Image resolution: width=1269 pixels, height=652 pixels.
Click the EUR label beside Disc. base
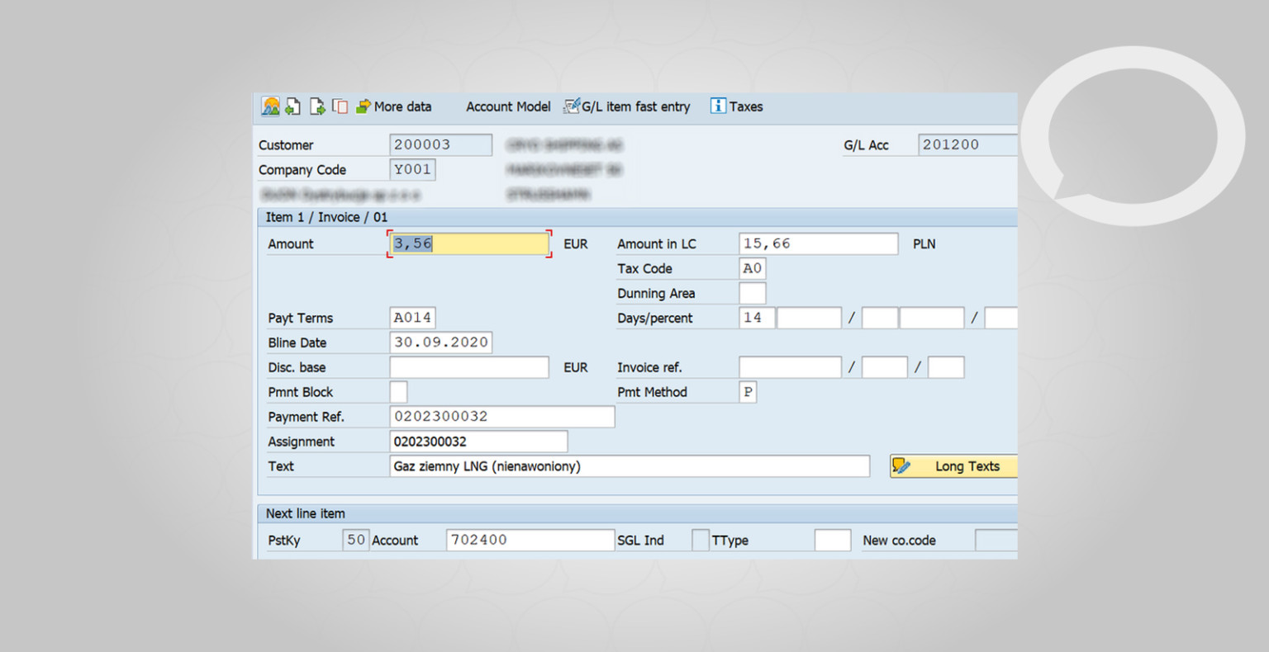click(576, 368)
